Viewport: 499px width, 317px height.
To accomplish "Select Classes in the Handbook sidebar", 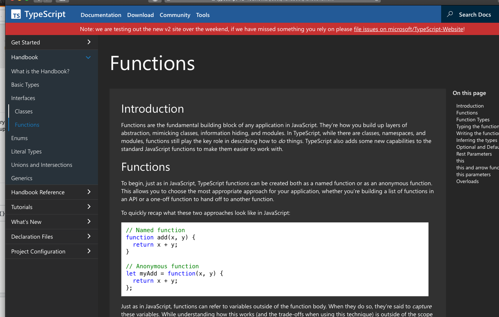I will tap(24, 111).
